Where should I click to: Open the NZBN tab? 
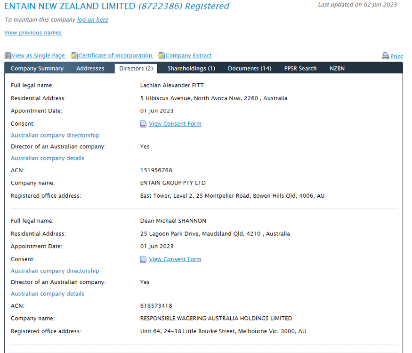(337, 69)
